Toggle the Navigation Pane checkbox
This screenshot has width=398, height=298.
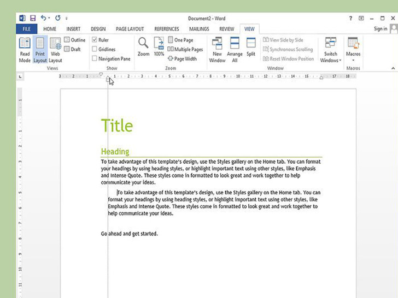click(95, 58)
